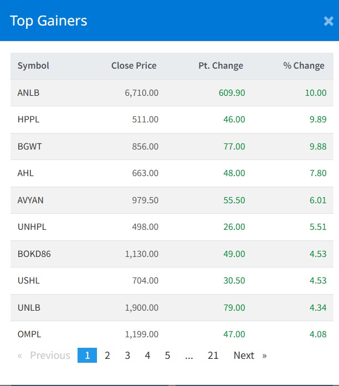Select the BGWT stock row
The image size is (339, 386).
pos(29,146)
